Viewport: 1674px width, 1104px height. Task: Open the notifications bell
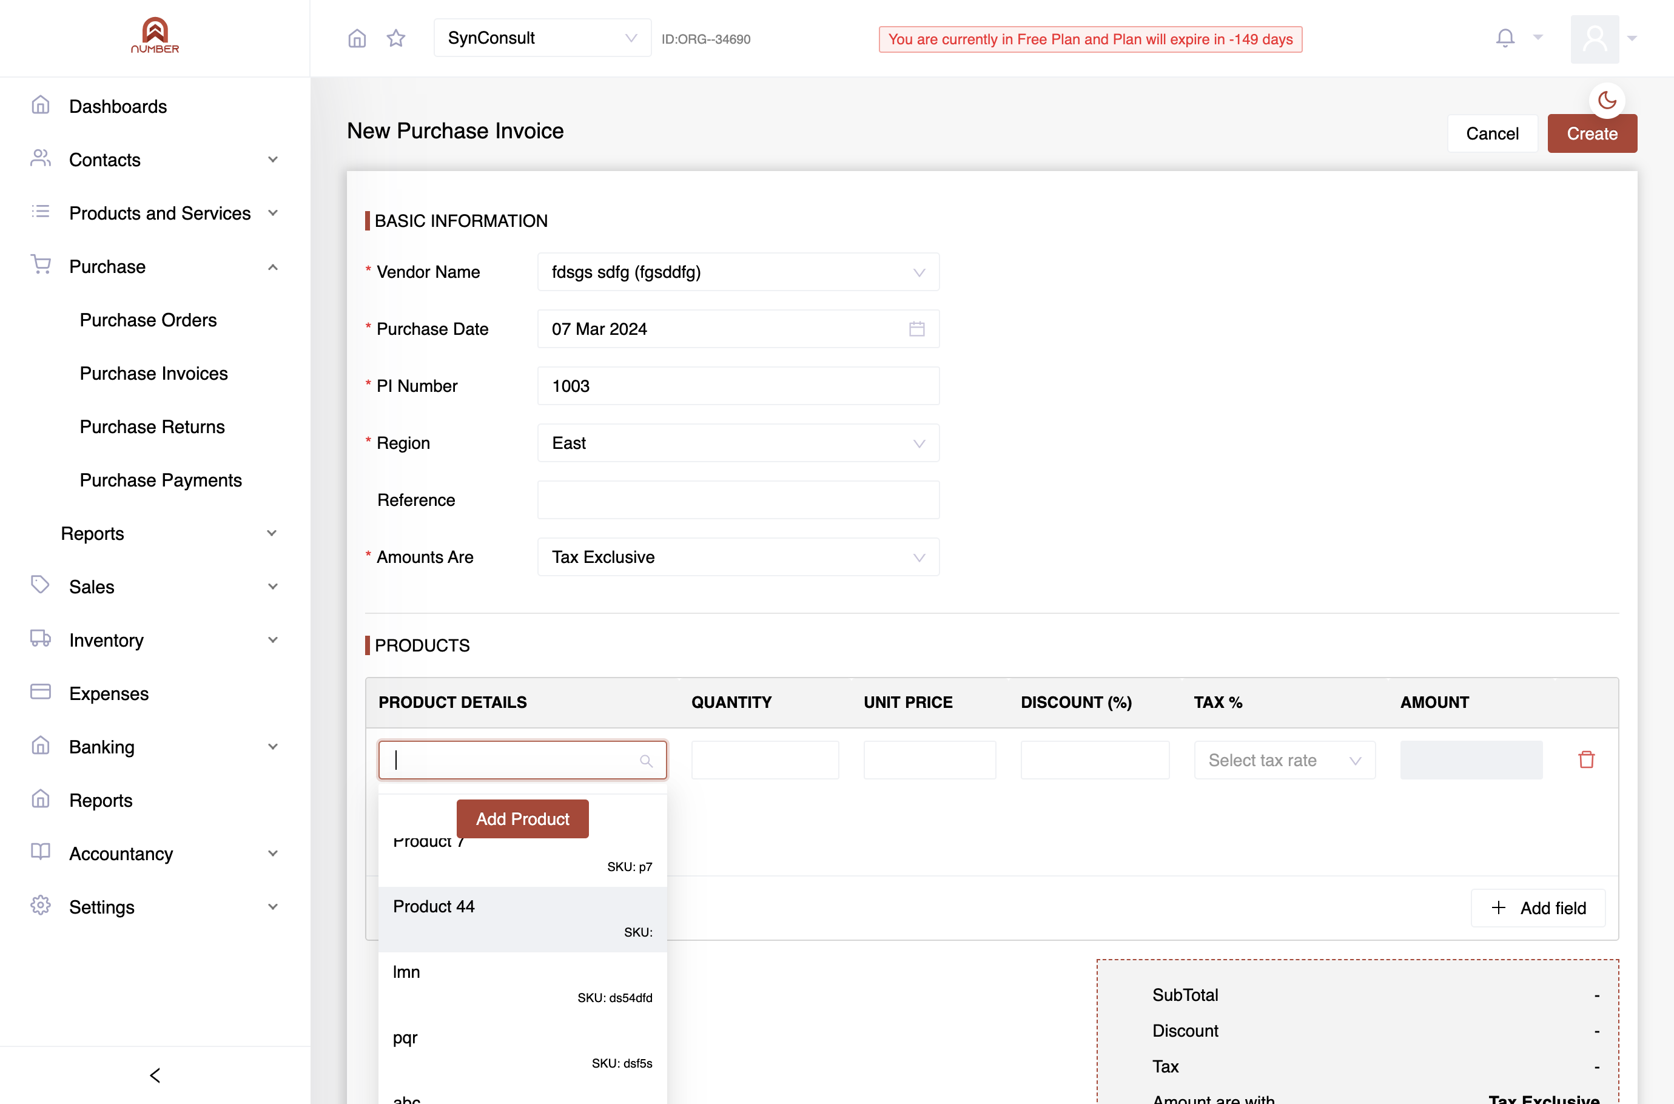[1505, 38]
